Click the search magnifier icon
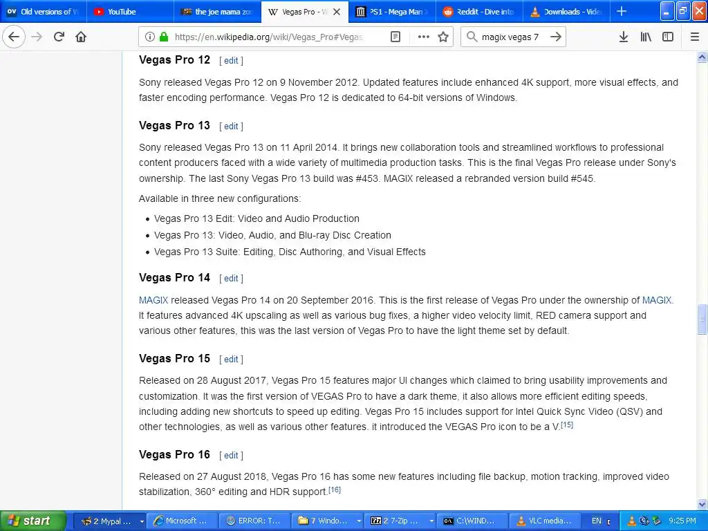 point(472,37)
